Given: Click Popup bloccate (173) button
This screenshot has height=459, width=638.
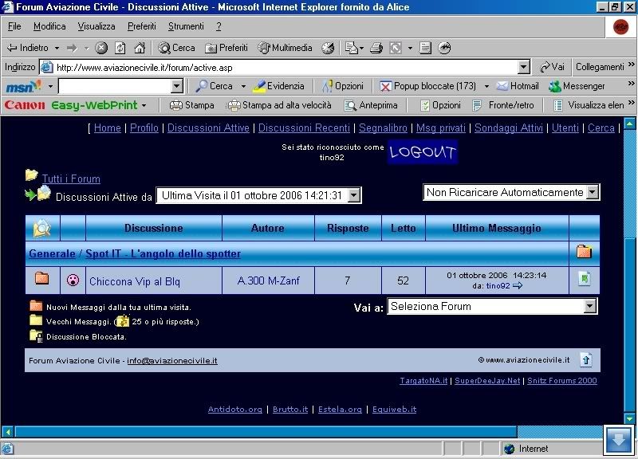Looking at the screenshot, I should [x=427, y=86].
